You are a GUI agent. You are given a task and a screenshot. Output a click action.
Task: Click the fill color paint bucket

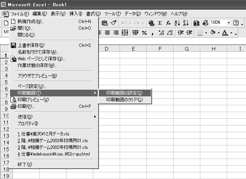pyautogui.click(x=213, y=33)
